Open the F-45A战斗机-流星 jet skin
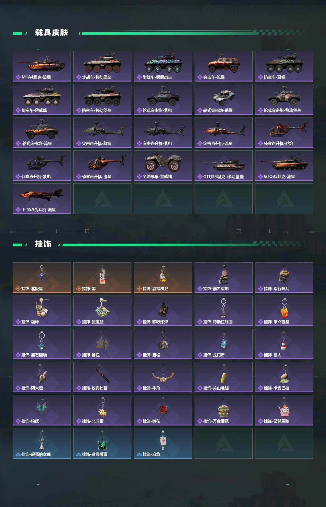Screen dimensions: 326x507 click(42, 199)
